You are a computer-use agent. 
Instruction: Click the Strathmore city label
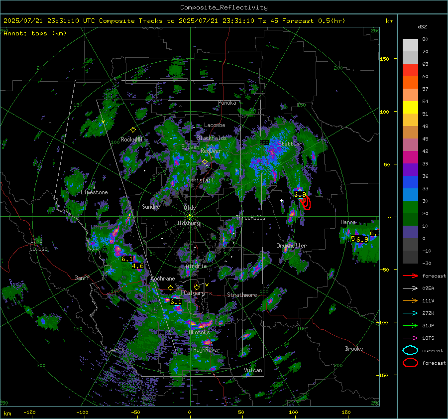pos(242,295)
